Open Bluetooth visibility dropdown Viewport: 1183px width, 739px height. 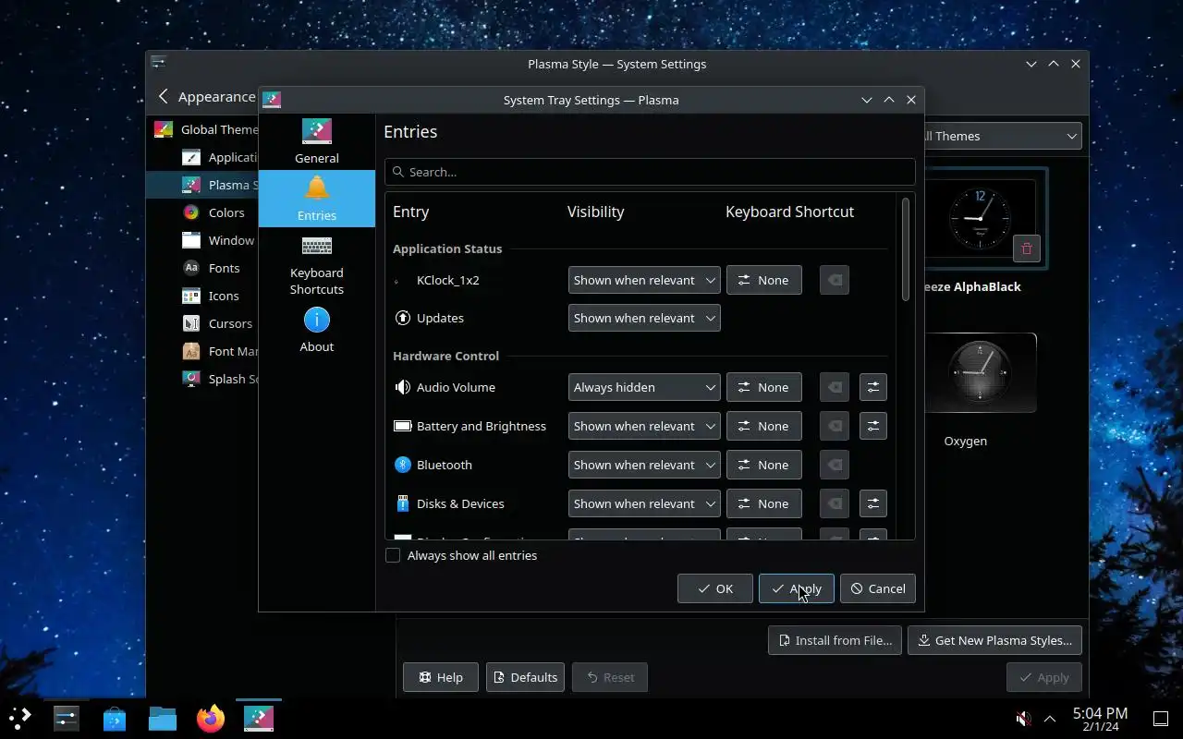click(x=644, y=465)
